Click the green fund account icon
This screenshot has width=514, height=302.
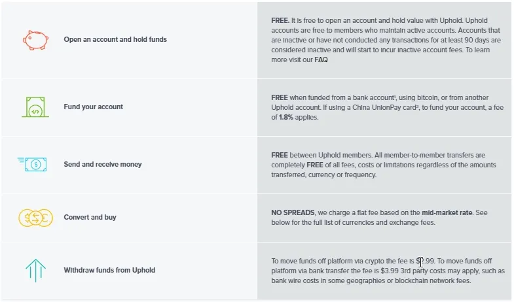click(x=35, y=107)
